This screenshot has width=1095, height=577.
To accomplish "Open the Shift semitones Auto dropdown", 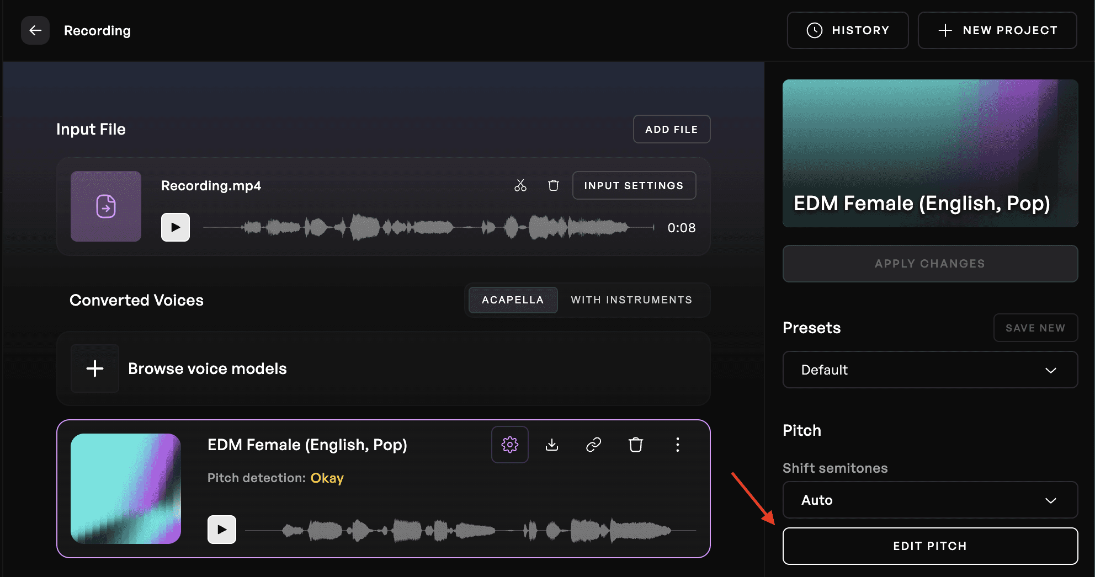I will (x=931, y=500).
